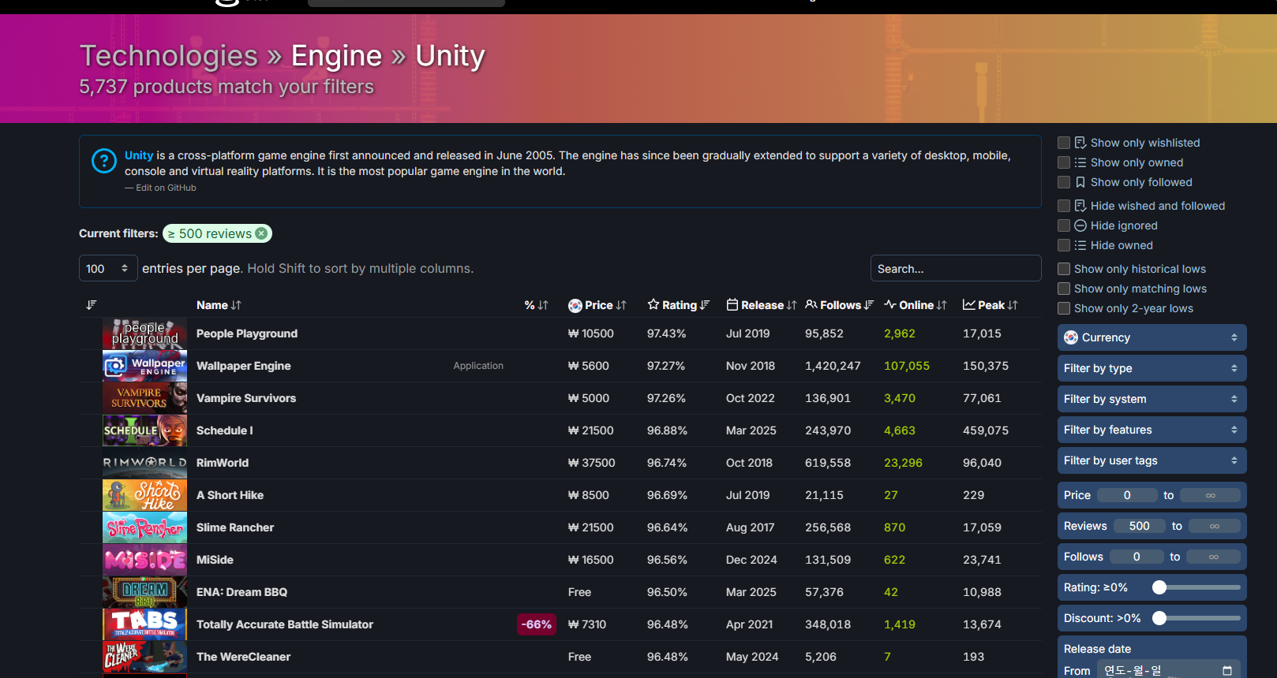Check Show only matching lows

[x=1064, y=289]
